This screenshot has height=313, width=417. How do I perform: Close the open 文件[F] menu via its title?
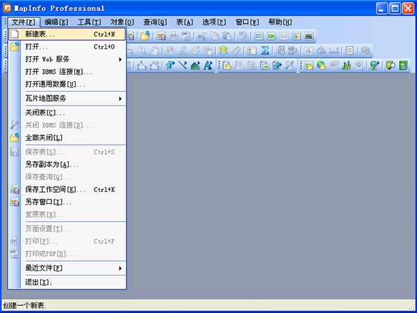point(24,22)
